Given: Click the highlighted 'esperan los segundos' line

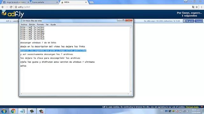Looking at the screenshot, I should pos(53,50).
